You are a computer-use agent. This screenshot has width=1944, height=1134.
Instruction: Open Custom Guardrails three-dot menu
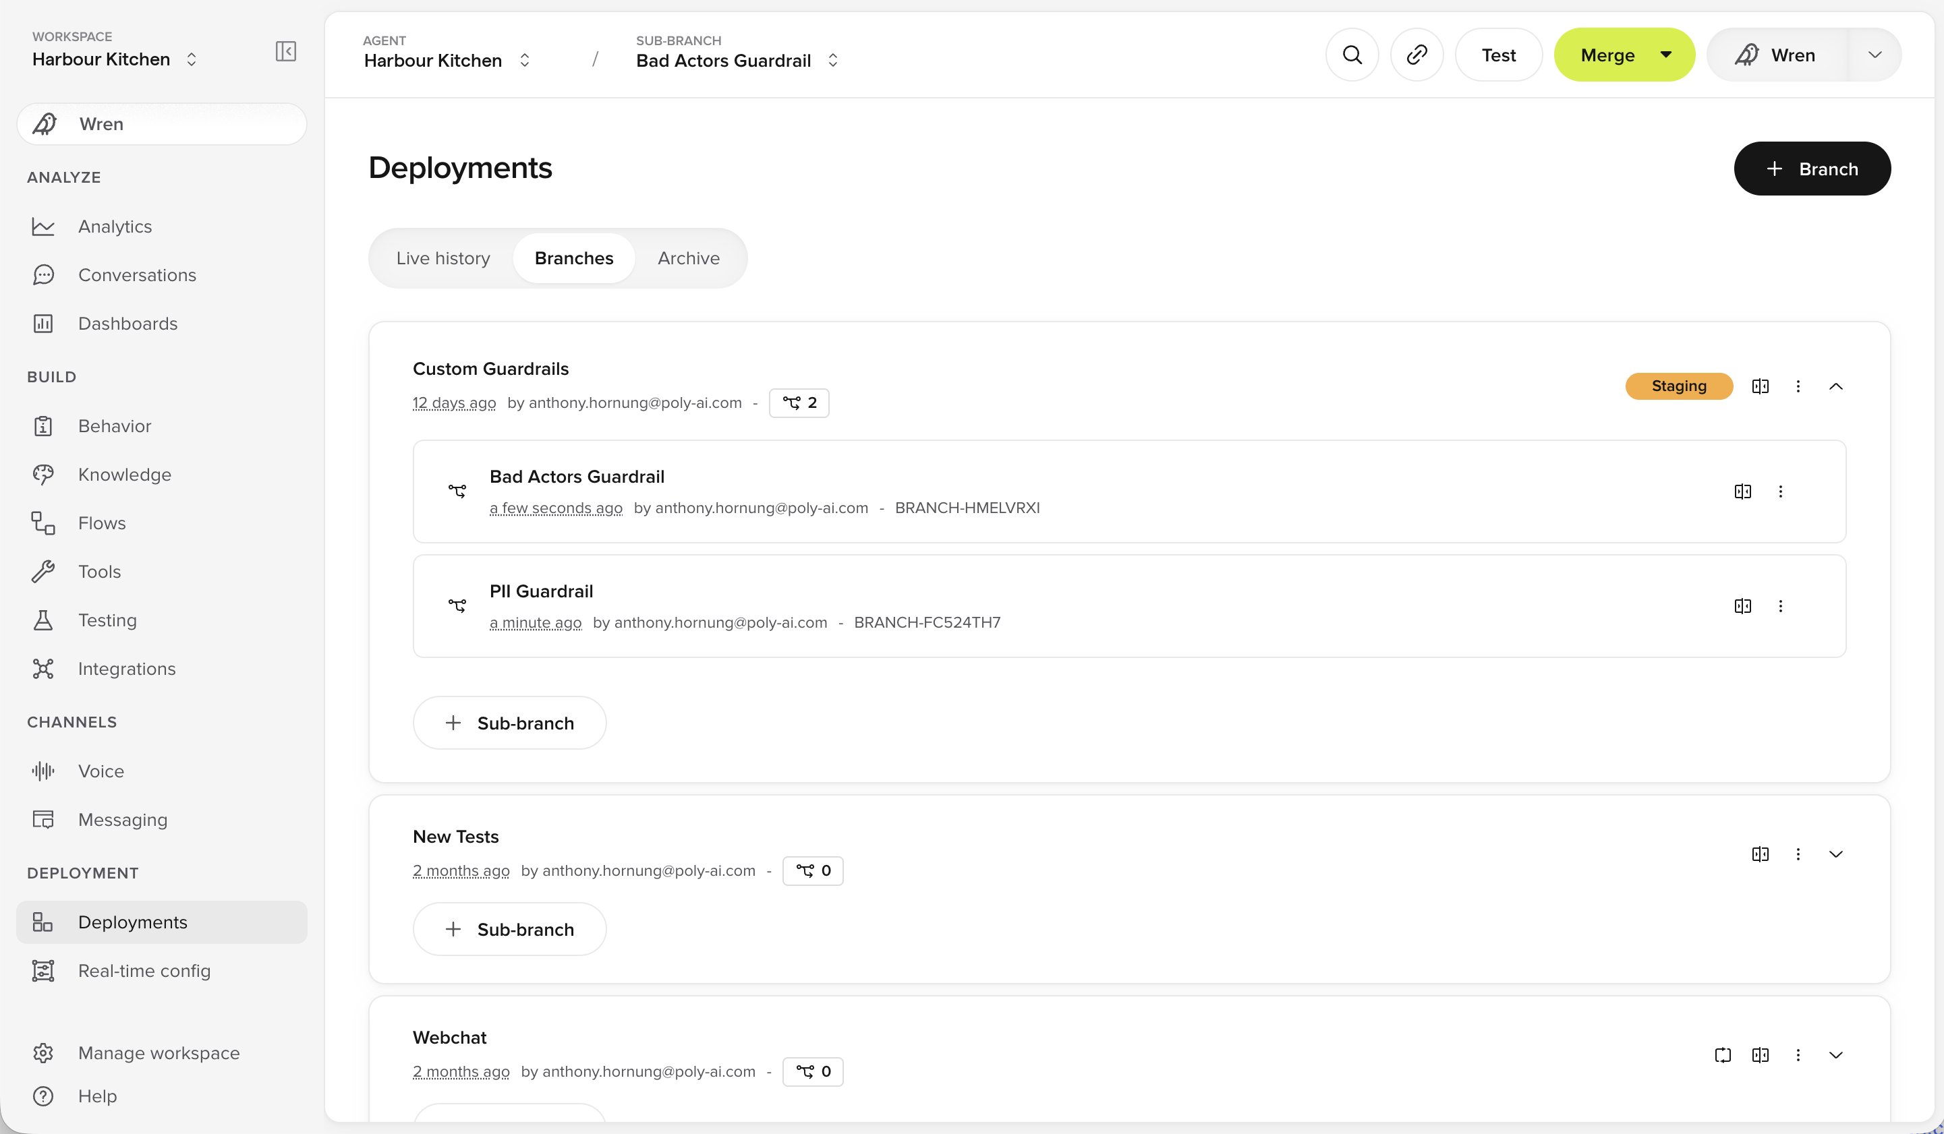(1798, 386)
